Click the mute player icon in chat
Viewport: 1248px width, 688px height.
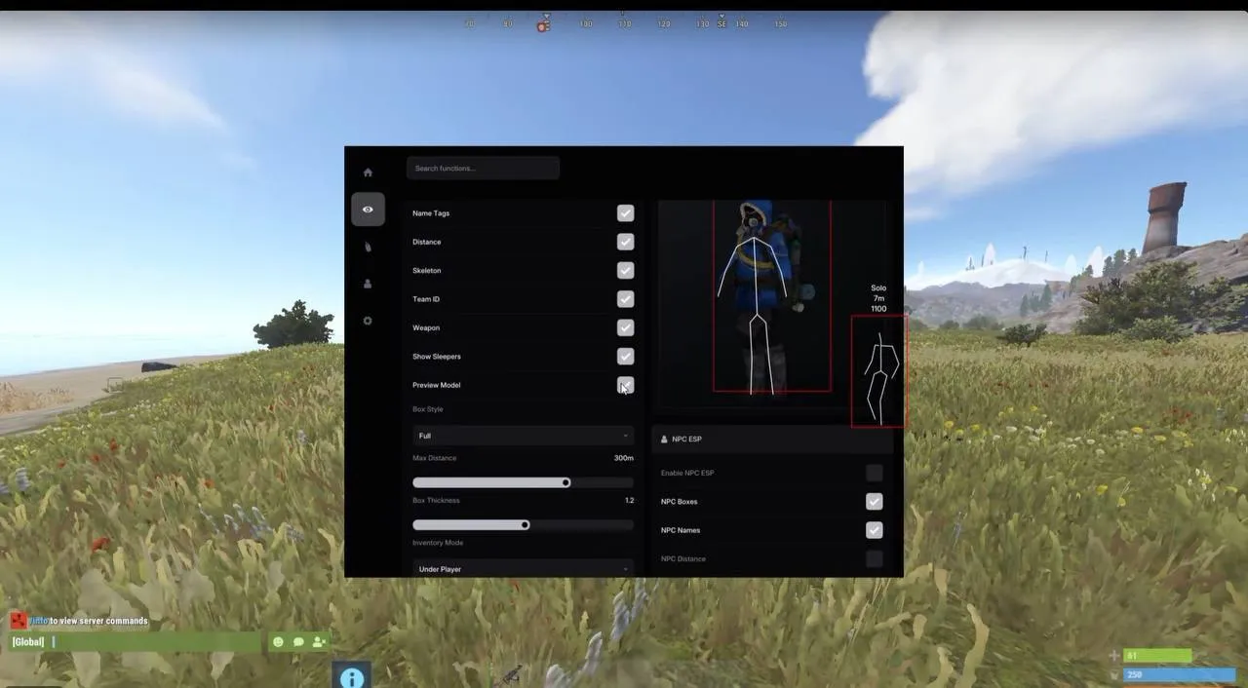tap(319, 642)
